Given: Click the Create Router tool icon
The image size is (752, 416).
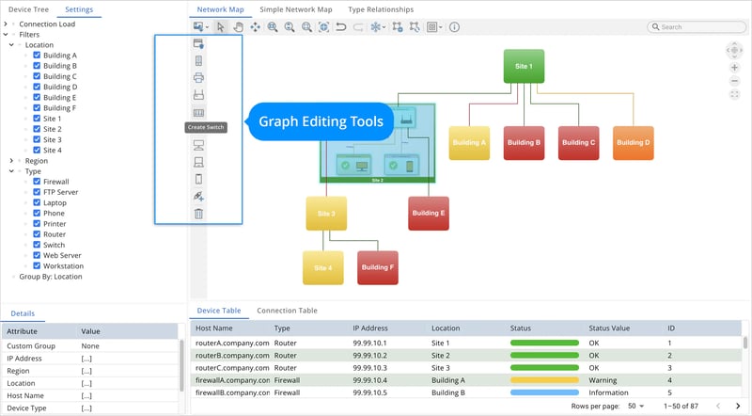Looking at the screenshot, I should pyautogui.click(x=198, y=95).
